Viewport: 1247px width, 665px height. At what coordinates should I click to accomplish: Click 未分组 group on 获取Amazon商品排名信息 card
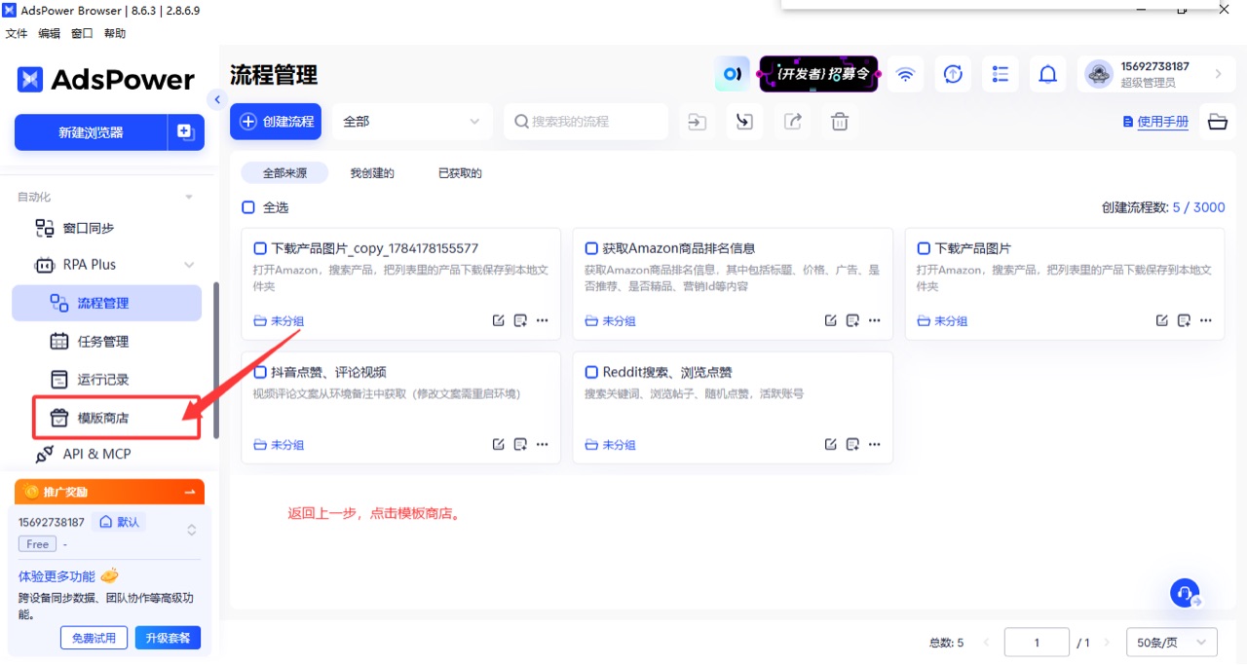pos(610,320)
